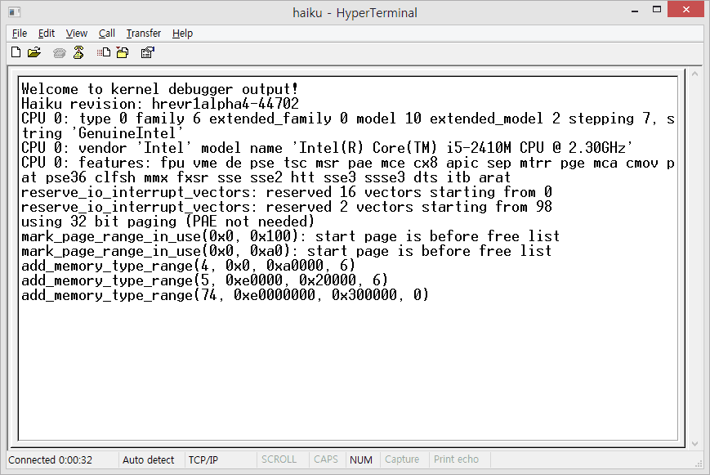This screenshot has height=475, width=710.
Task: Click the Receive file toolbar icon
Action: (122, 53)
